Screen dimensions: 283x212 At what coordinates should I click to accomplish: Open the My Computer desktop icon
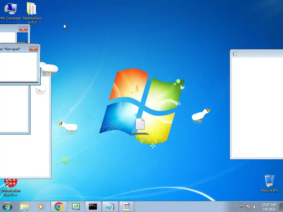point(11,11)
